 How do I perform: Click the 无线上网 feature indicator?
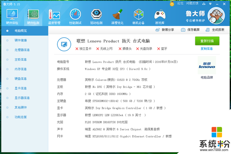coord(104,49)
